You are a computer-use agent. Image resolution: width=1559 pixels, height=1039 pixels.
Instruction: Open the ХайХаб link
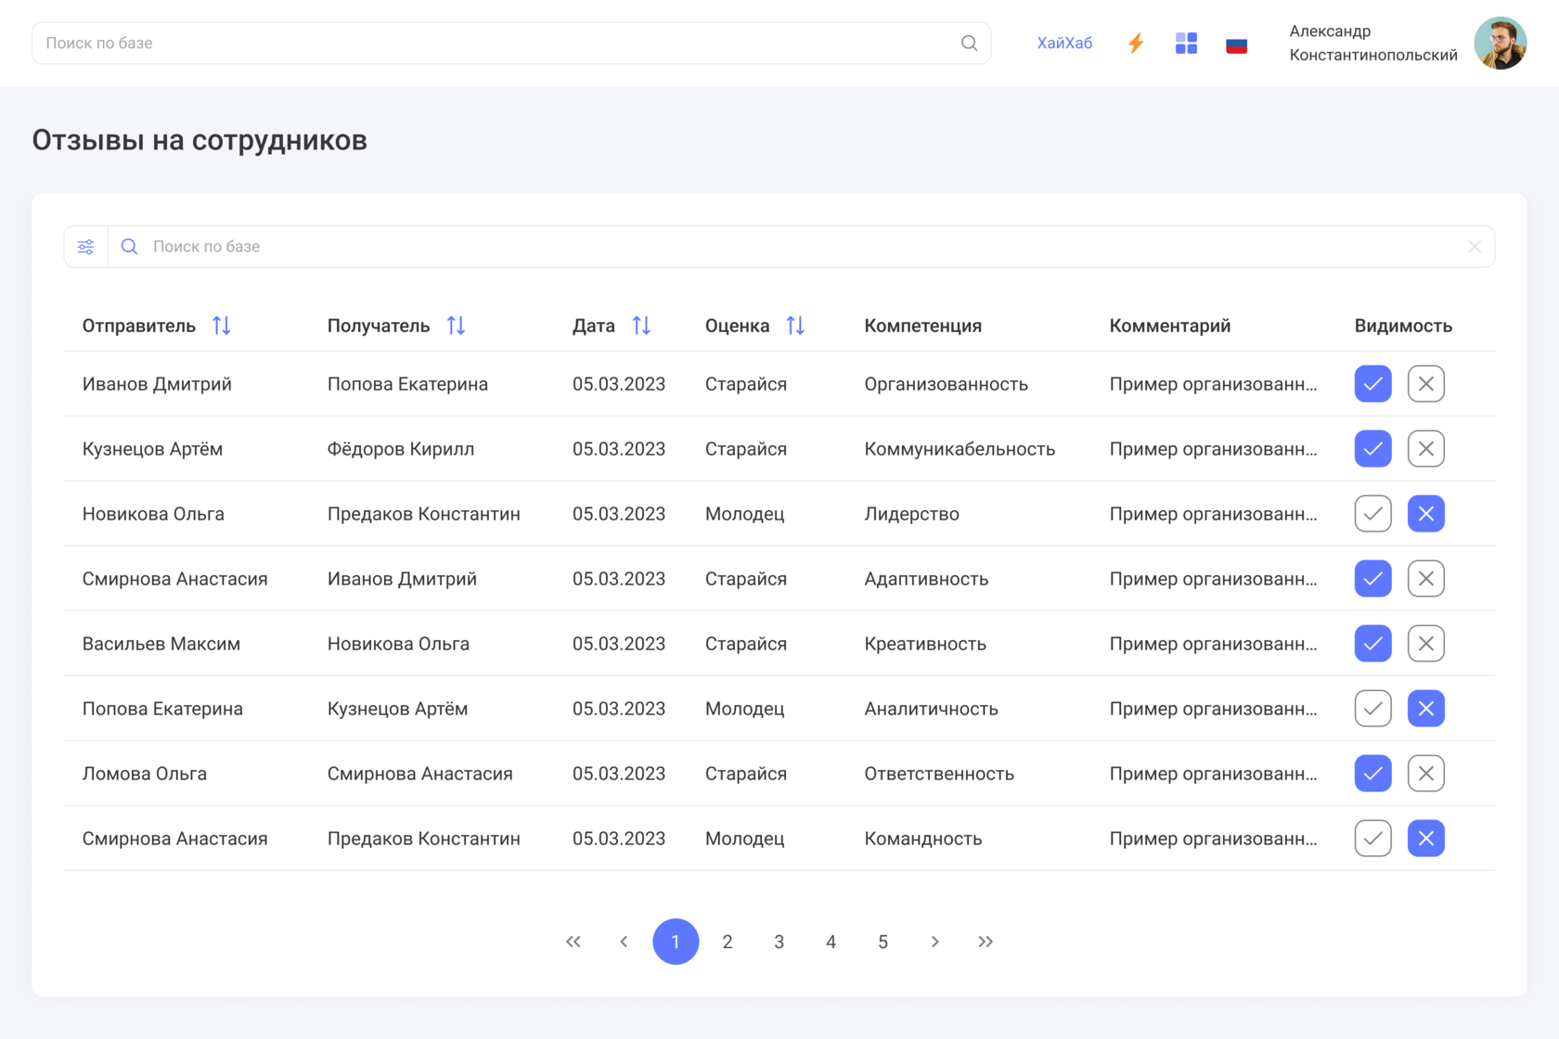(x=1064, y=43)
